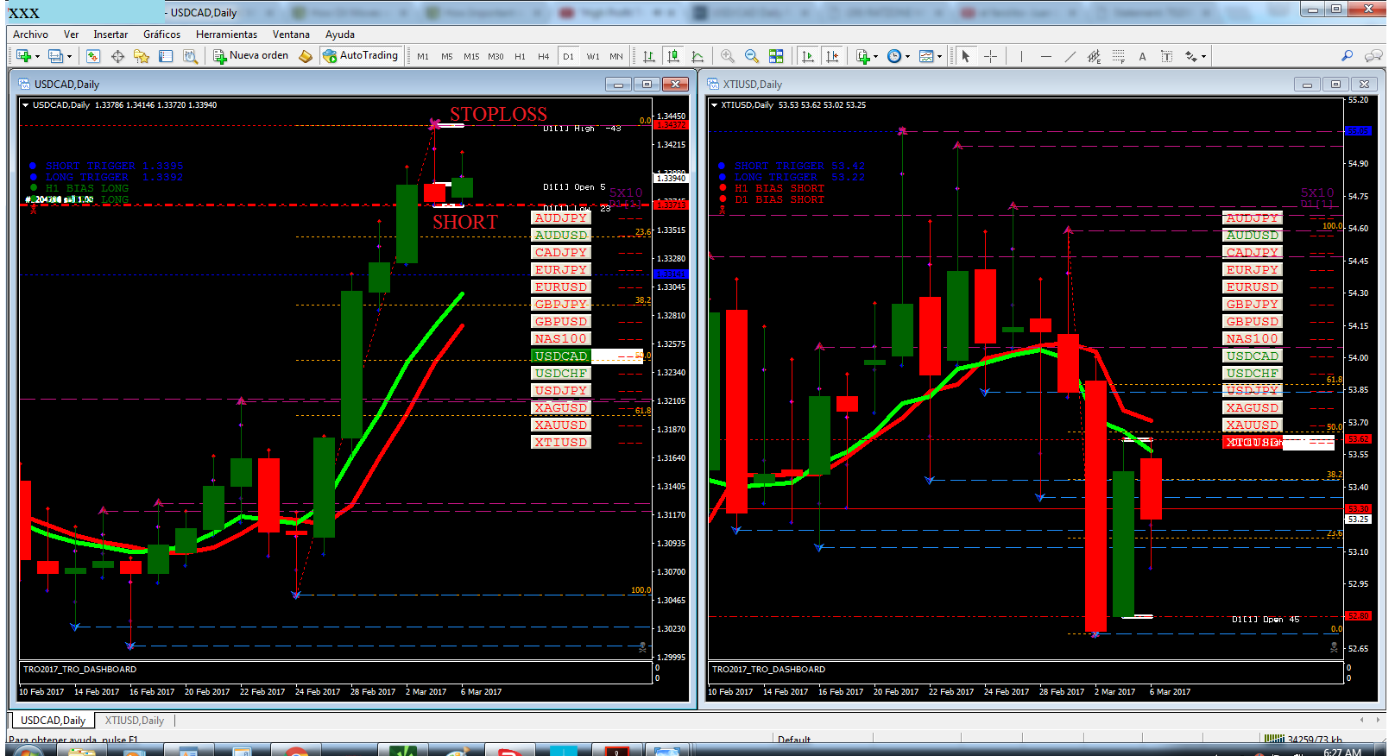Click XAUUSD in the USDCAD chart dashboard
Screen dimensions: 1395x756
[561, 425]
